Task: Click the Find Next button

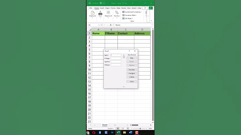Action: 132,73
